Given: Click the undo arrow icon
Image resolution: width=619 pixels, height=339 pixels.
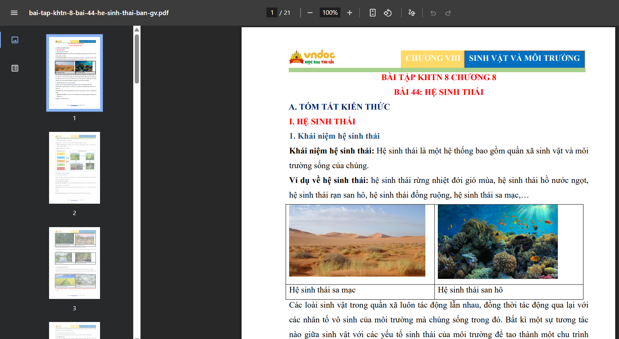Looking at the screenshot, I should click(433, 13).
